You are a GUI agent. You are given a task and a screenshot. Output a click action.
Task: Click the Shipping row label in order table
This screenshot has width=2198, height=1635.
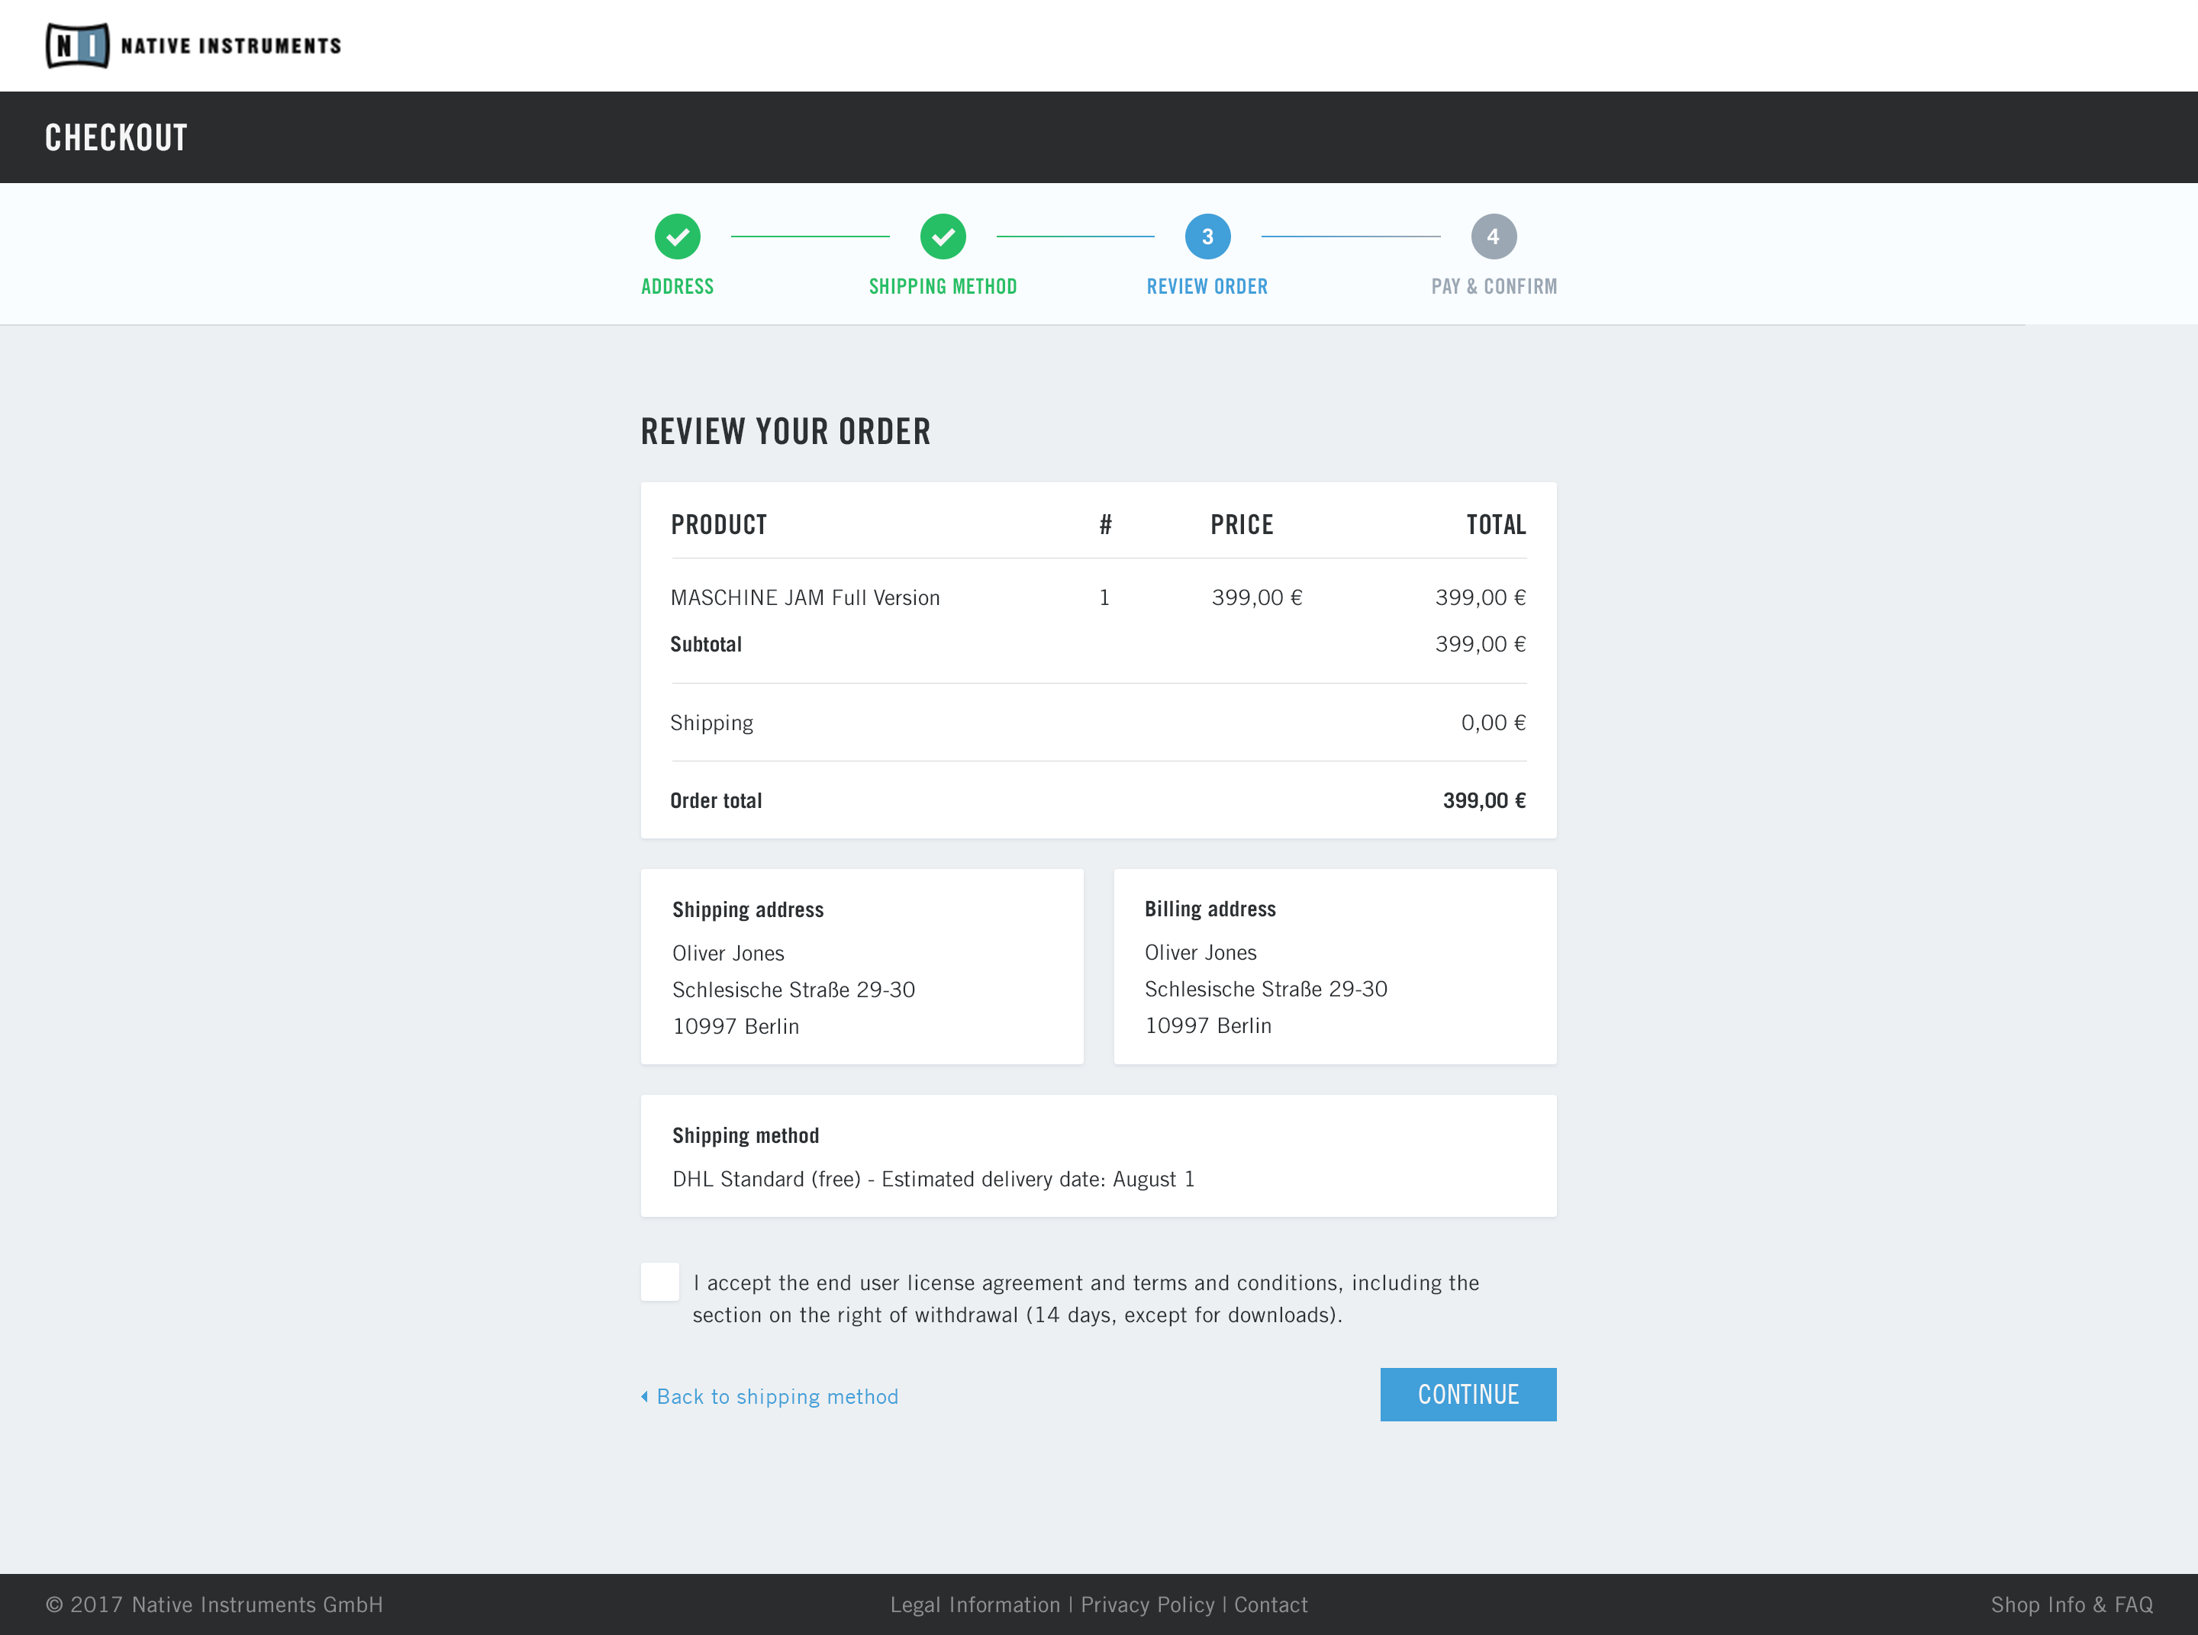(712, 723)
